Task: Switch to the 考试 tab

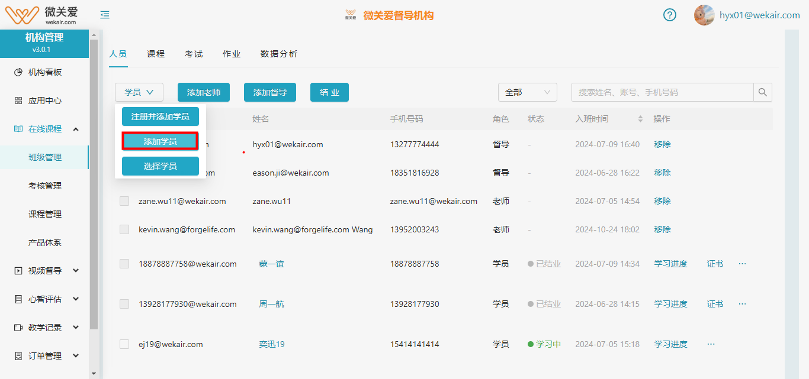Action: pos(194,54)
